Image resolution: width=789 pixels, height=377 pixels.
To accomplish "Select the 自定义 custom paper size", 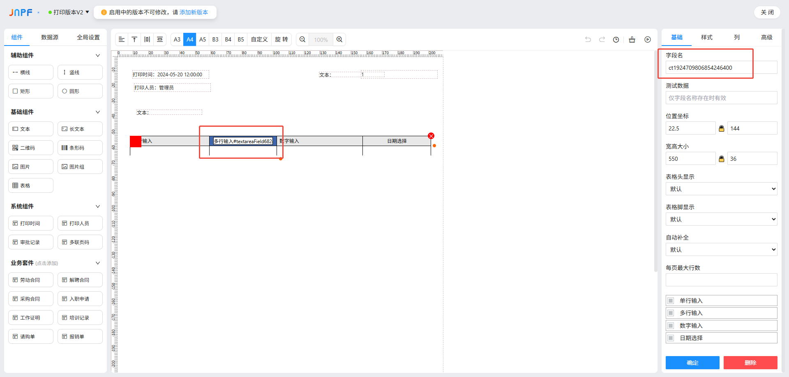I will tap(259, 39).
